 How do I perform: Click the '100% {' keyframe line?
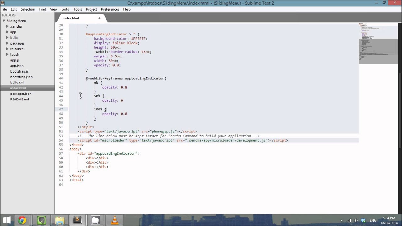[x=100, y=109]
